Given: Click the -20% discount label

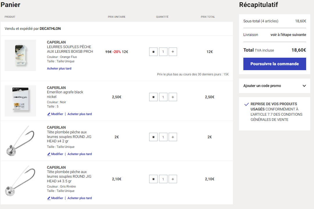Looking at the screenshot, I should [x=117, y=52].
